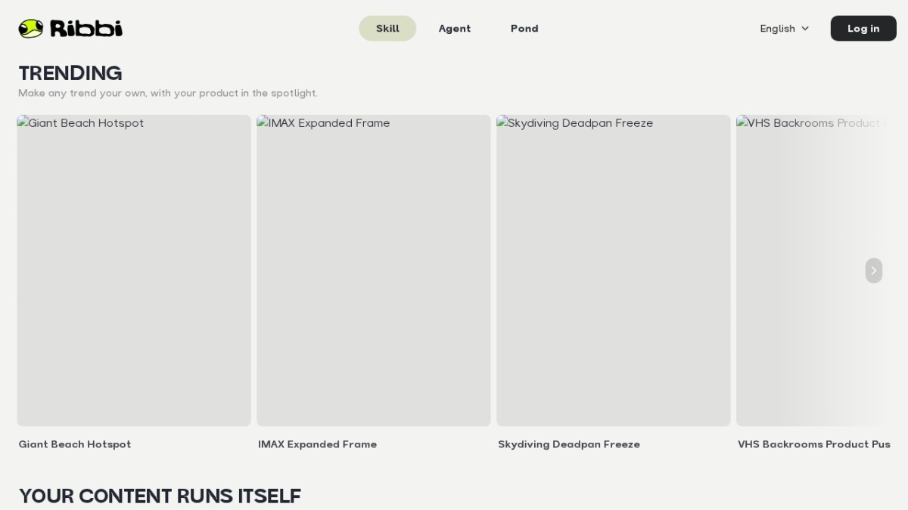This screenshot has width=908, height=510.
Task: Click the broken image icon on IMAX Expanded Frame
Action: 262,122
